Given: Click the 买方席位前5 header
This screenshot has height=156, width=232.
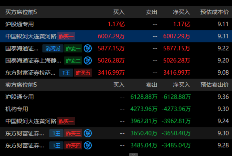Looking at the screenshot, I should (x=21, y=12).
